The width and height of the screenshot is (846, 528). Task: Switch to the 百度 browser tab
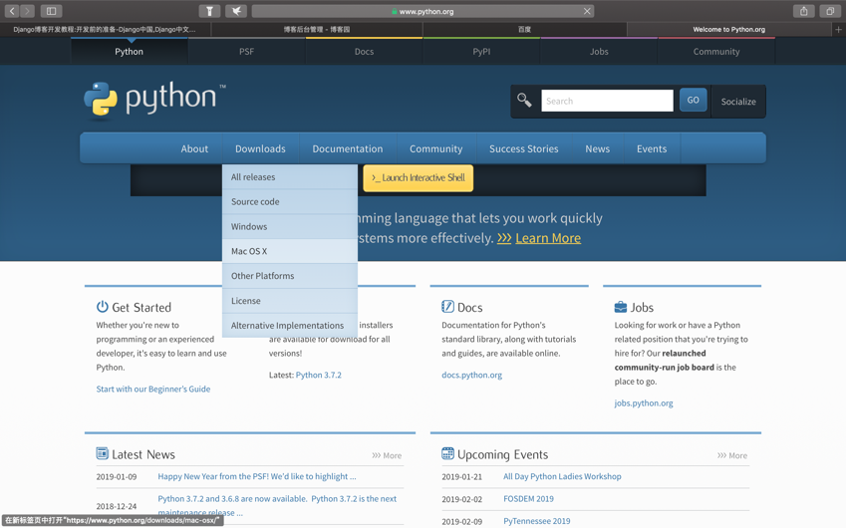coord(524,30)
